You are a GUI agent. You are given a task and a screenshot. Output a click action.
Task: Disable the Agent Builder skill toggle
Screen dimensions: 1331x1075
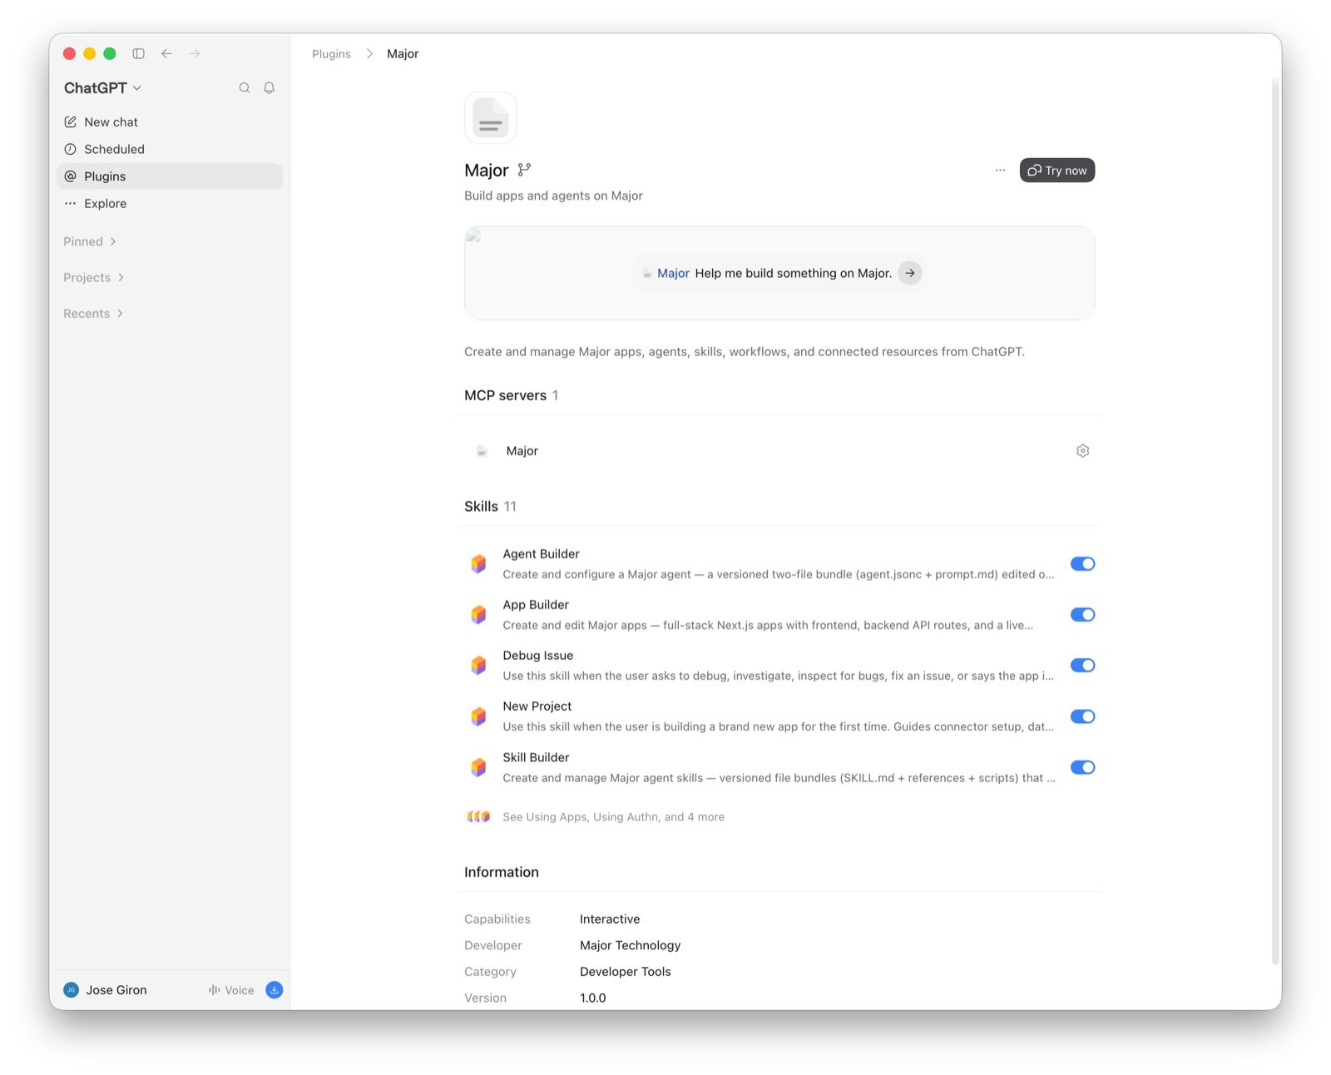coord(1082,563)
